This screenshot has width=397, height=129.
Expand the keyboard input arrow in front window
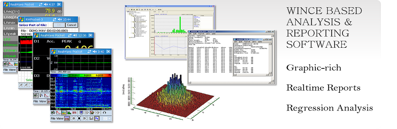coord(109,119)
